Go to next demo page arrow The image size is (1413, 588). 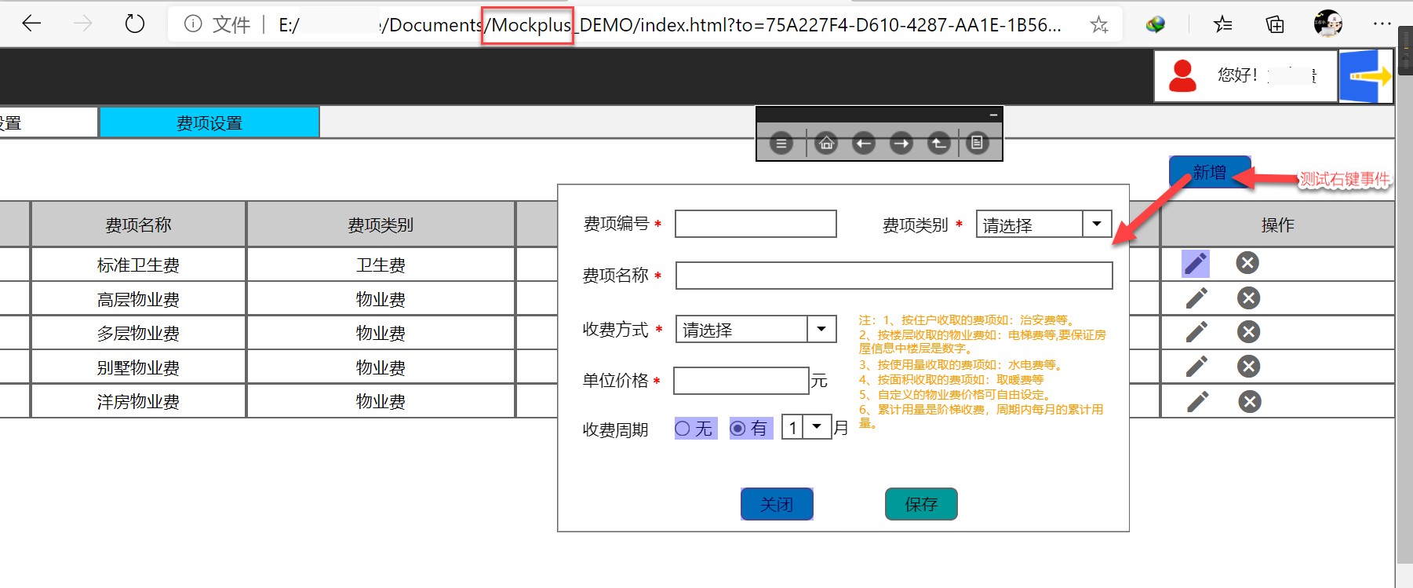pyautogui.click(x=901, y=144)
